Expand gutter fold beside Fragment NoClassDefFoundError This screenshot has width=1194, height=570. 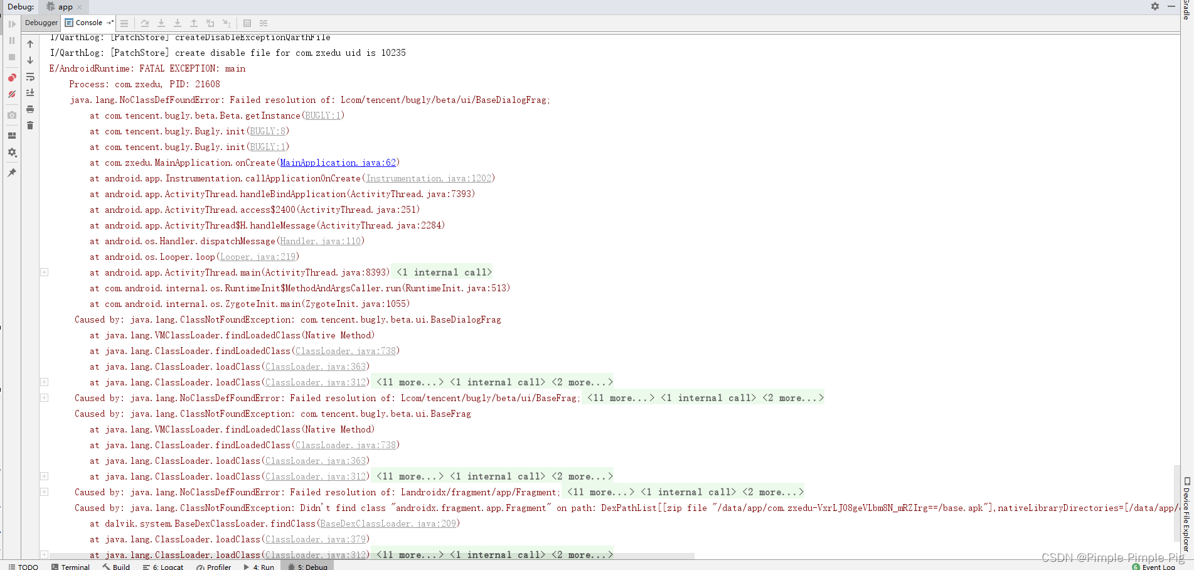pos(45,492)
